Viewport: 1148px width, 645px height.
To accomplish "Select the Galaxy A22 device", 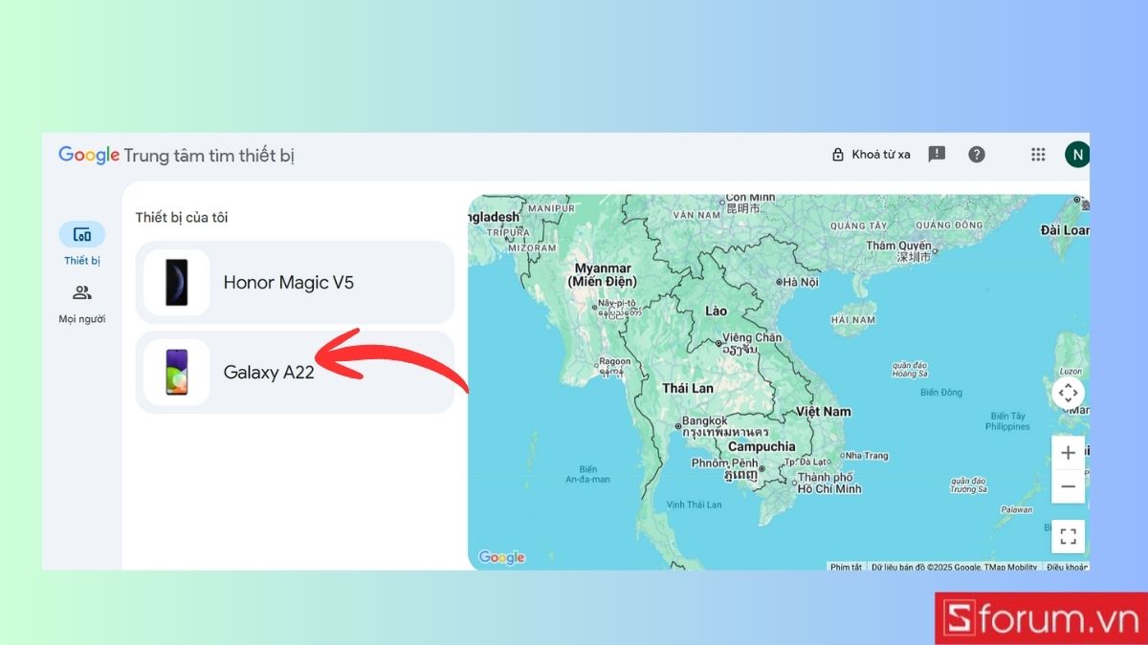I will pyautogui.click(x=295, y=373).
